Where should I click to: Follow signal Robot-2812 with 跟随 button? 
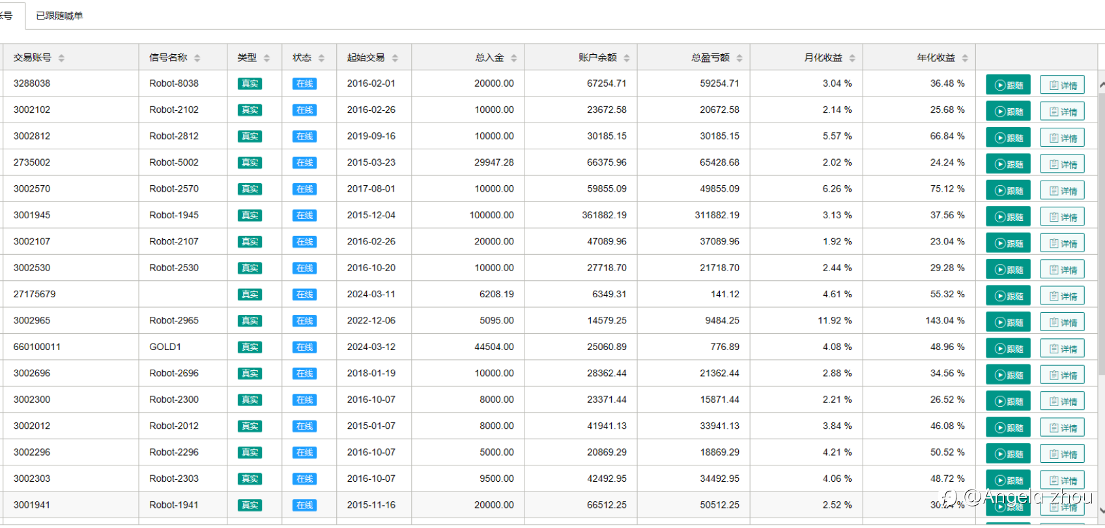[x=1008, y=138]
